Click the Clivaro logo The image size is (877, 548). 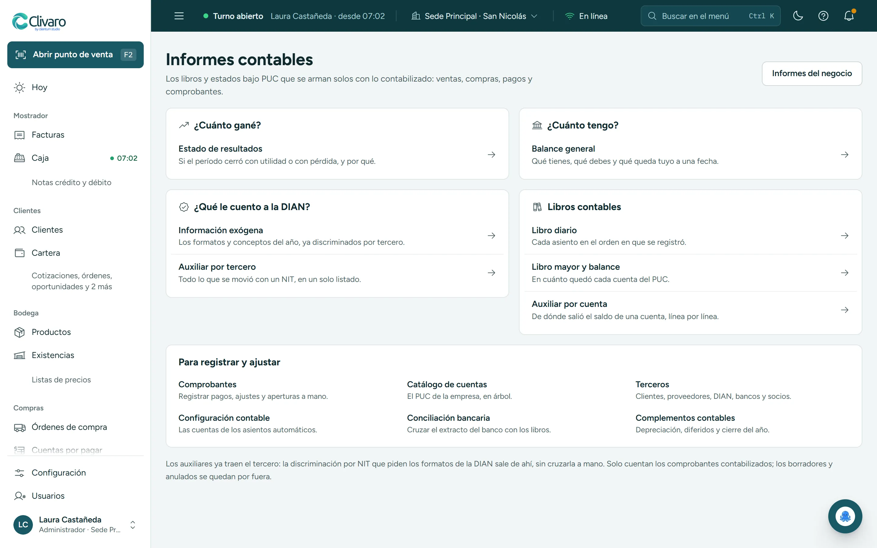[x=39, y=21]
